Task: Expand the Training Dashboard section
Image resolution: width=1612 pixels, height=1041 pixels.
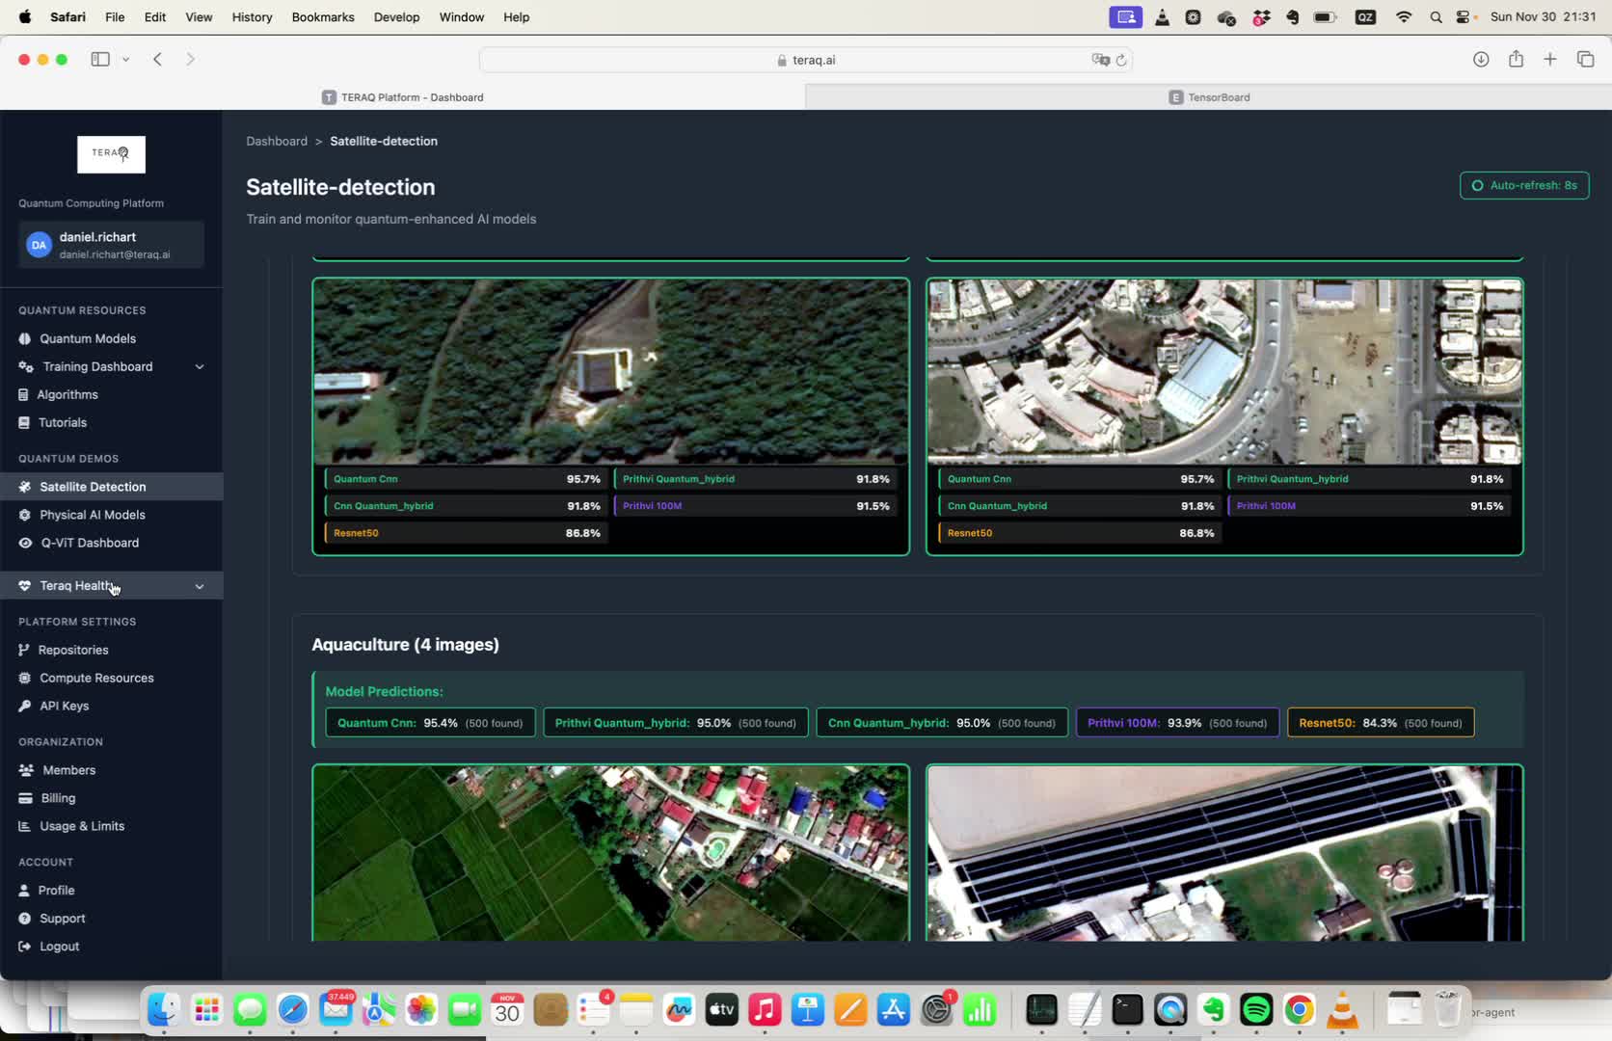Action: coord(199,367)
